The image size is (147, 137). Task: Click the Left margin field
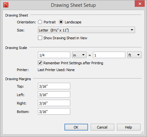pos(54,94)
